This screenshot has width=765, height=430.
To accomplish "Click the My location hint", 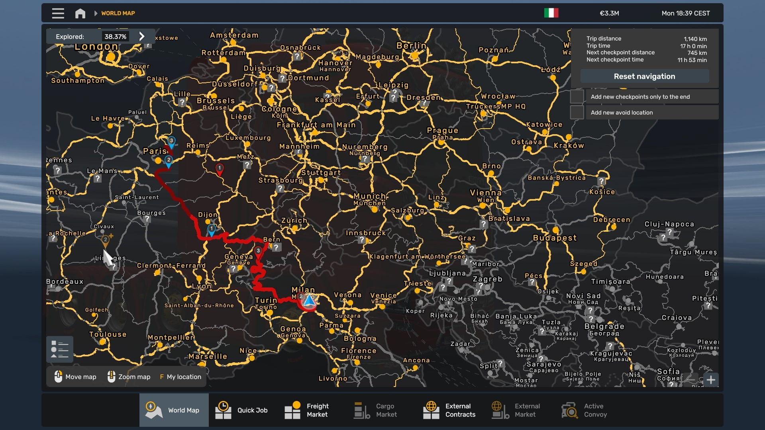I will [180, 377].
